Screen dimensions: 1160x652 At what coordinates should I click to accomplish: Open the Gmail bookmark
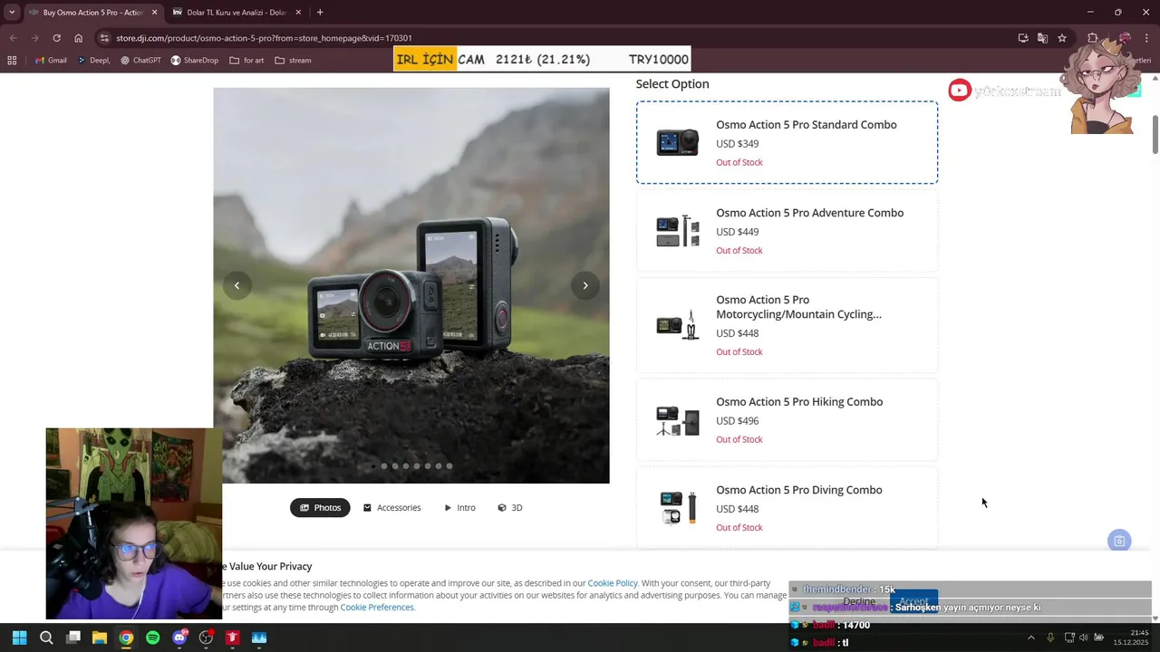[x=51, y=61]
